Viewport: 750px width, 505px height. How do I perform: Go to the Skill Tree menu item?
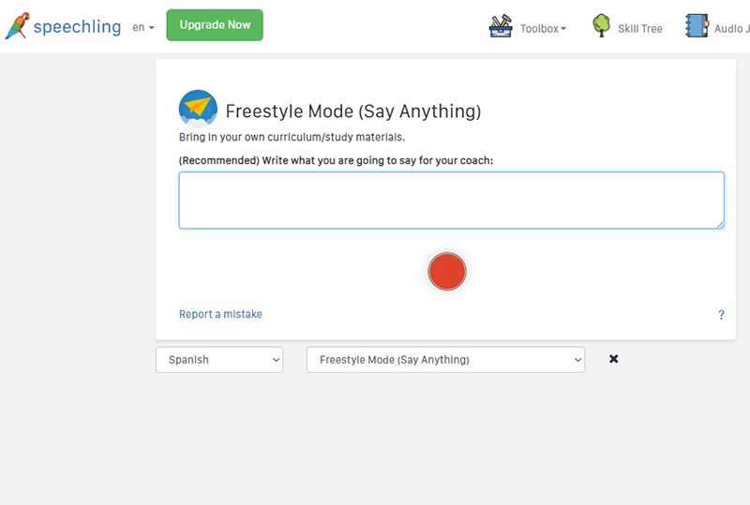639,29
